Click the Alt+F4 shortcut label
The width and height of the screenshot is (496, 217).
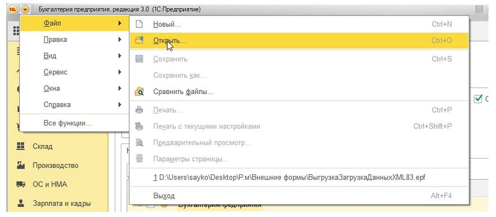click(x=441, y=196)
